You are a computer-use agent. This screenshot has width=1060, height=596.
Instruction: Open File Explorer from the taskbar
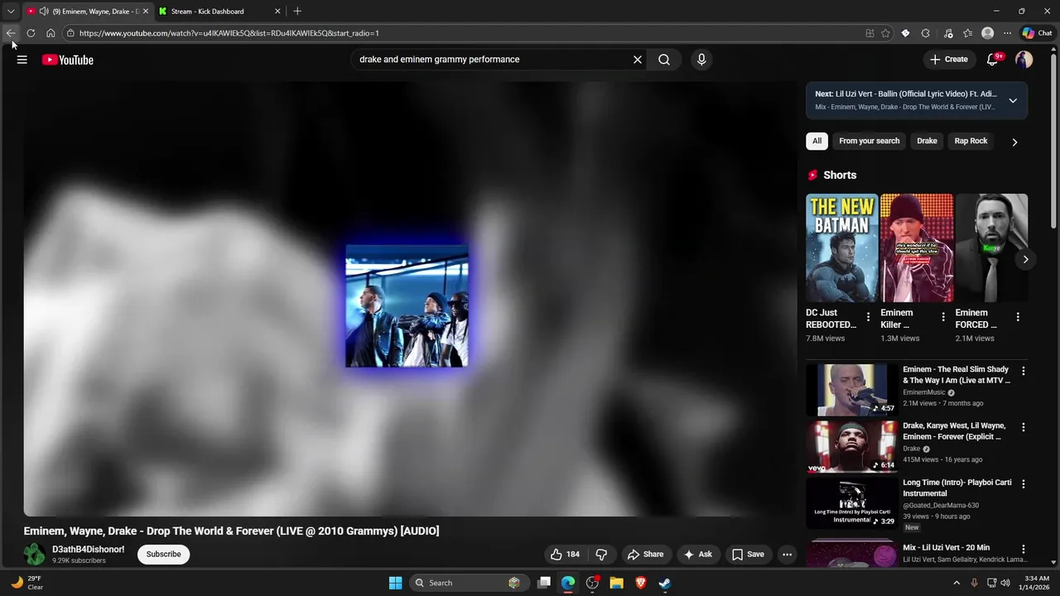coord(616,583)
